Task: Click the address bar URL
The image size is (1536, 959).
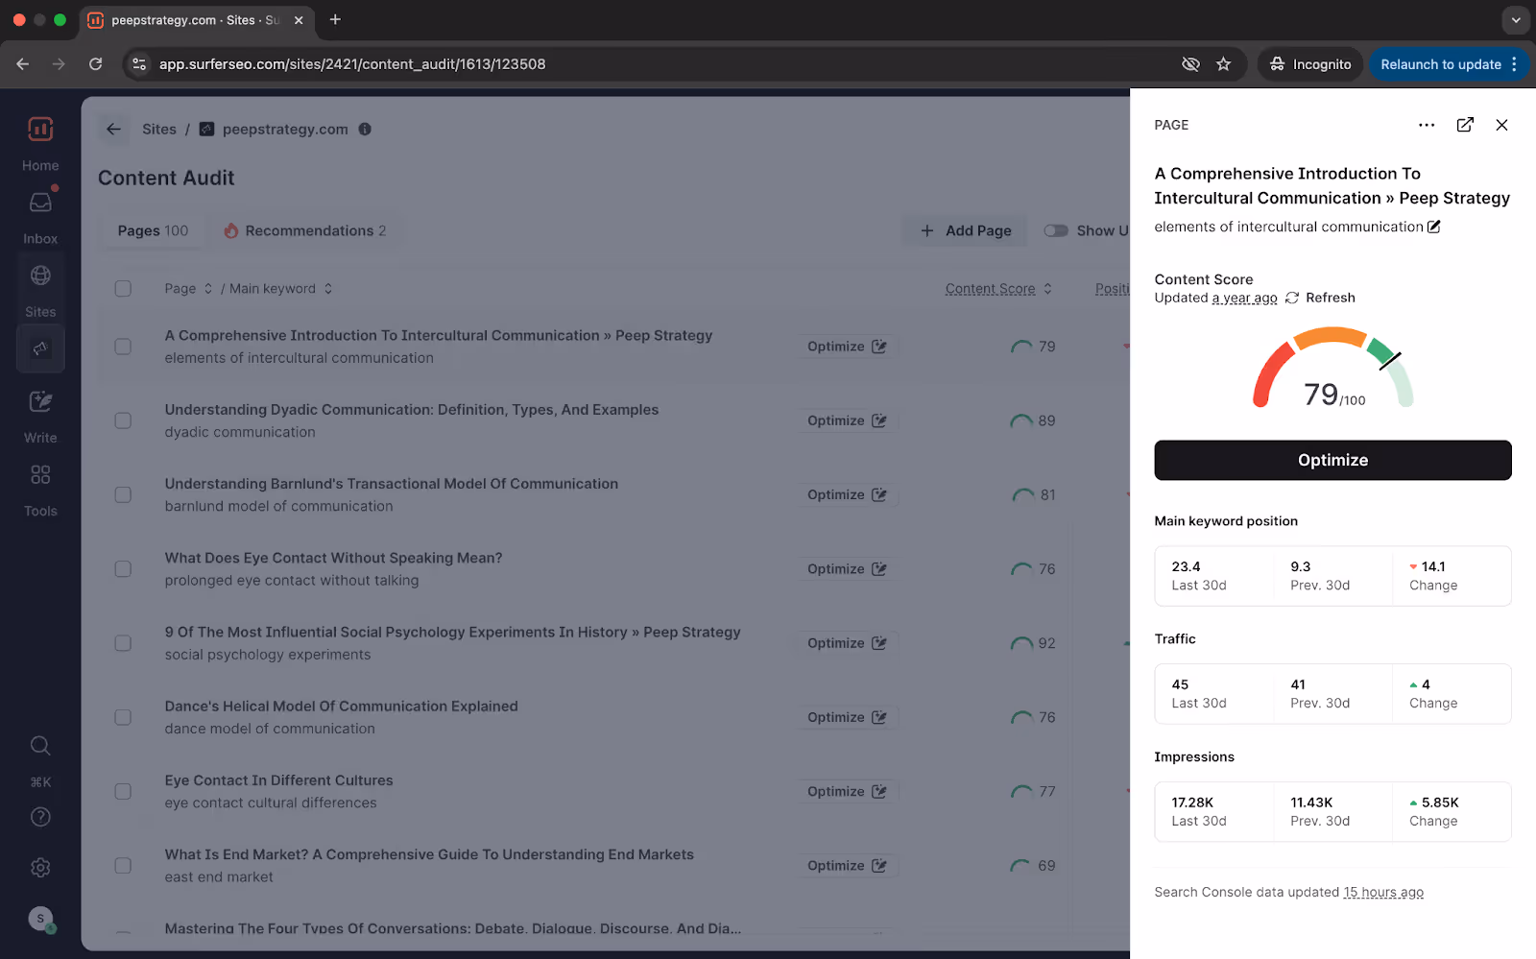Action: coord(352,64)
